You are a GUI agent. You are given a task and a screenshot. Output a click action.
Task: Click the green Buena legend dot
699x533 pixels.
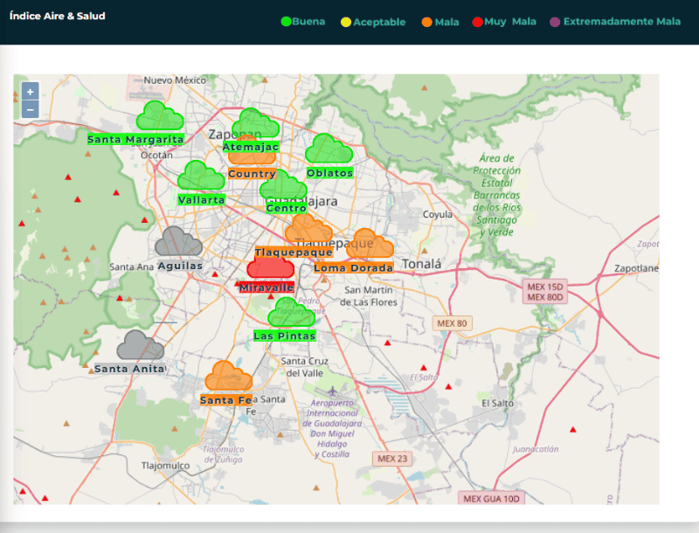(x=285, y=22)
